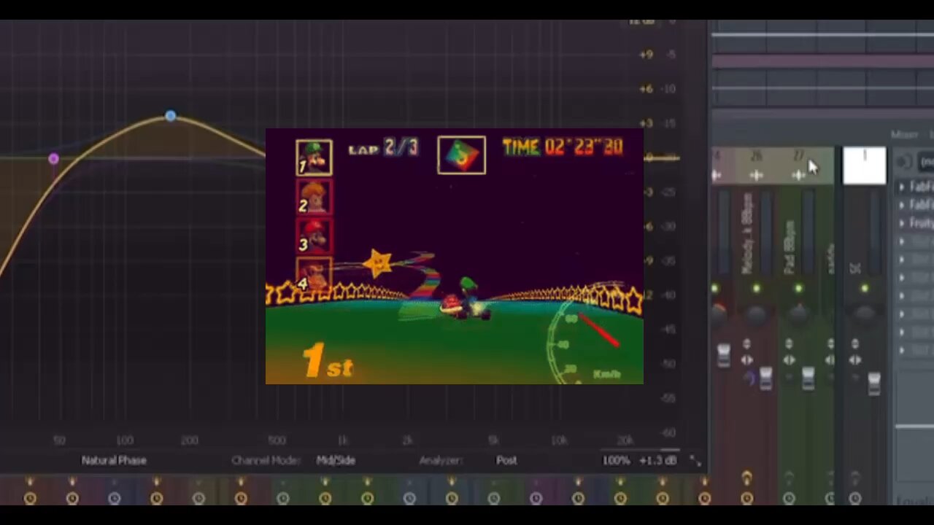The height and width of the screenshot is (525, 934).
Task: Click Donkey Kong's fourth-place rank portrait
Action: click(x=314, y=273)
